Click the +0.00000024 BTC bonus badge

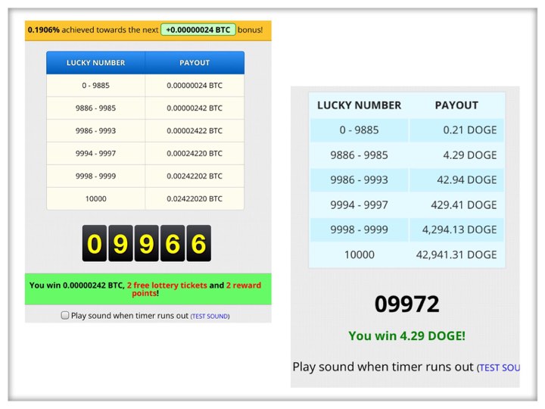pyautogui.click(x=198, y=30)
